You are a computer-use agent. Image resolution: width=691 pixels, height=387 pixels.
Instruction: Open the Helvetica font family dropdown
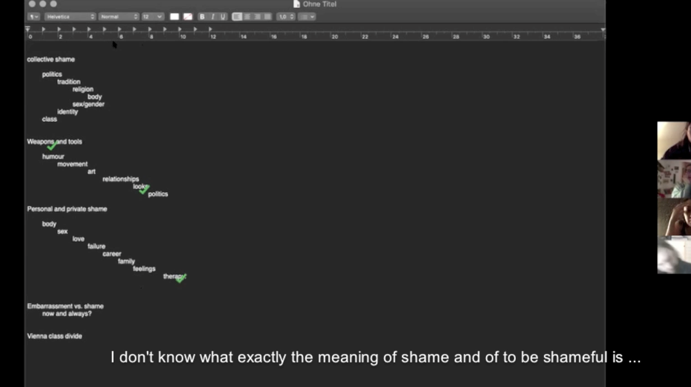(x=70, y=17)
